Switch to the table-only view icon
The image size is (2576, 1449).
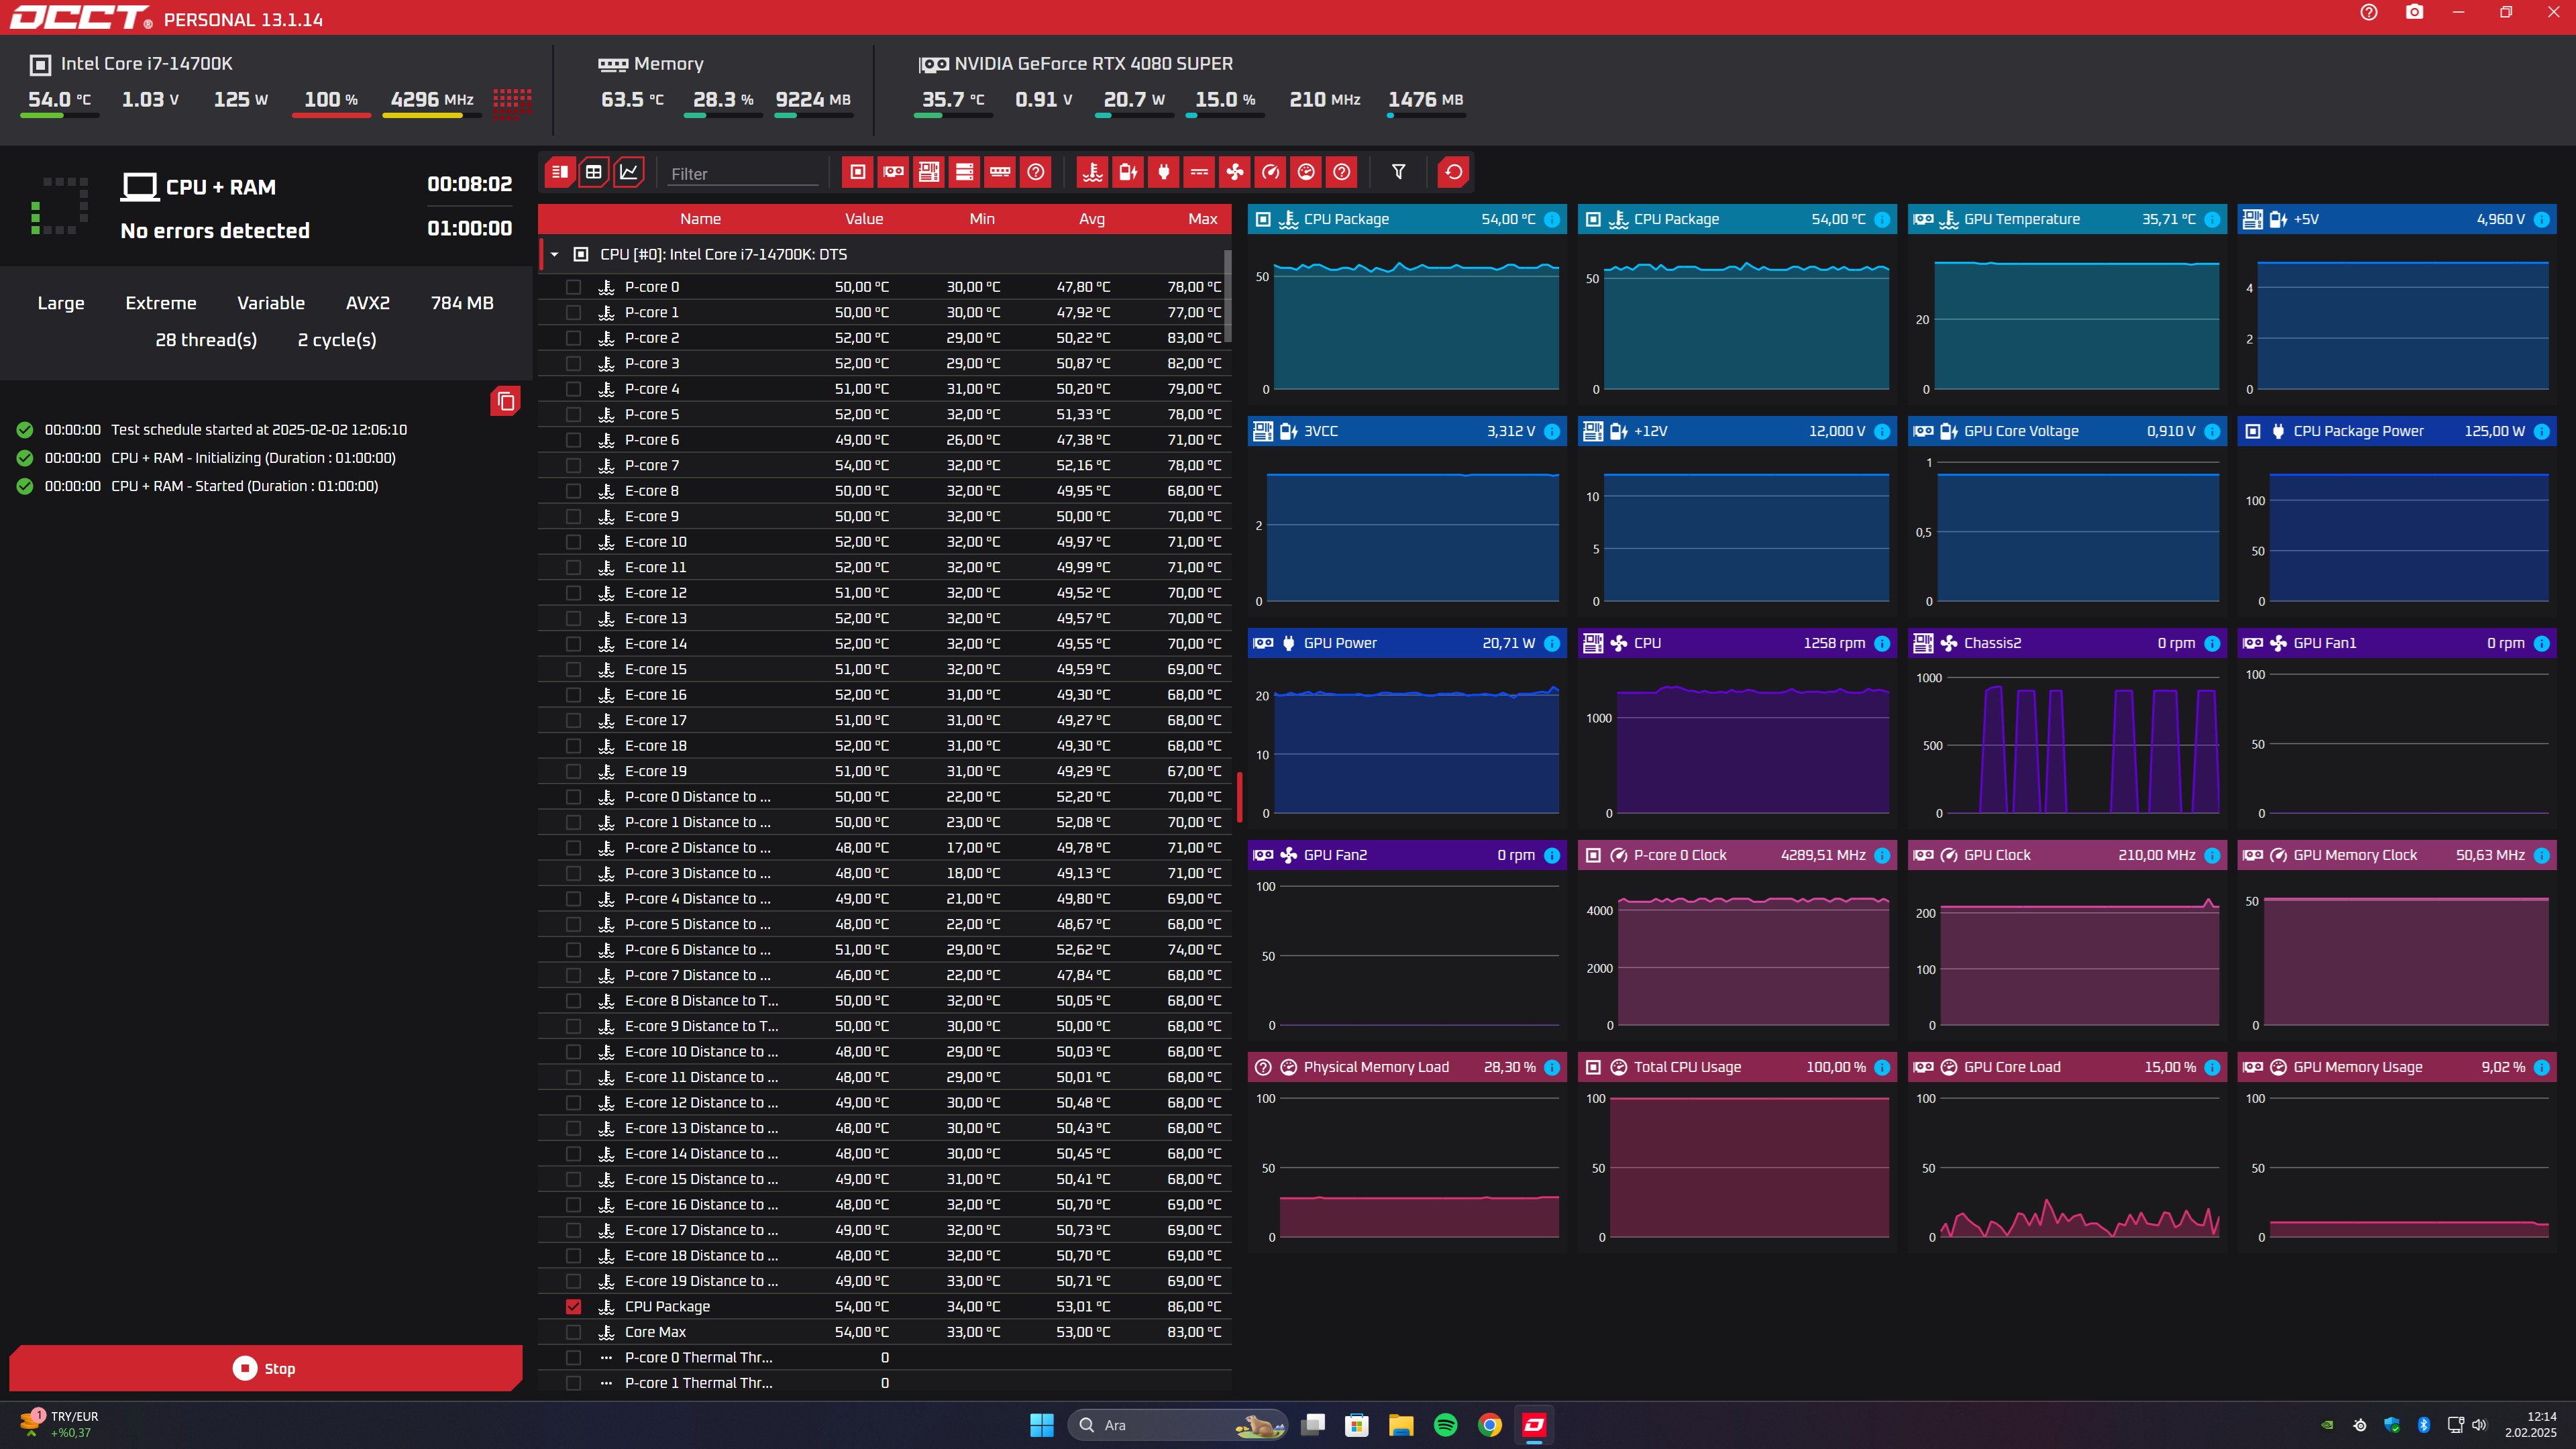point(594,172)
